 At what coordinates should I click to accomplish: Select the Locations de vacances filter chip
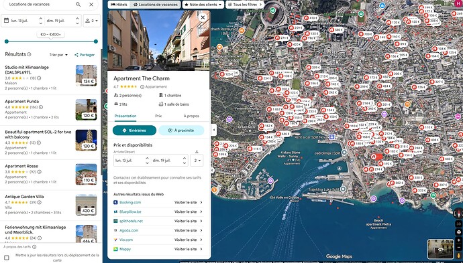[155, 5]
